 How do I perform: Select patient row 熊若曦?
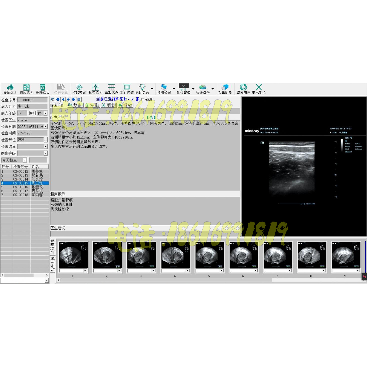[25, 175]
